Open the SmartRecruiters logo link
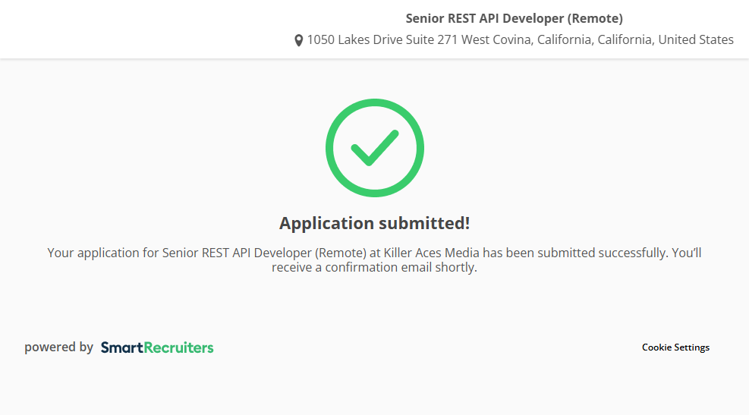Viewport: 749px width, 415px height. 157,347
